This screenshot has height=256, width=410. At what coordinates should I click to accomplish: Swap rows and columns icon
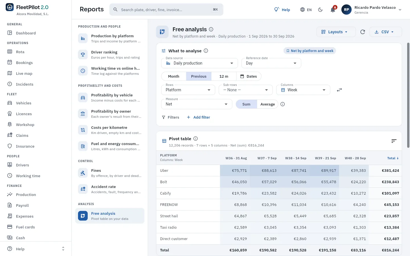click(x=339, y=90)
